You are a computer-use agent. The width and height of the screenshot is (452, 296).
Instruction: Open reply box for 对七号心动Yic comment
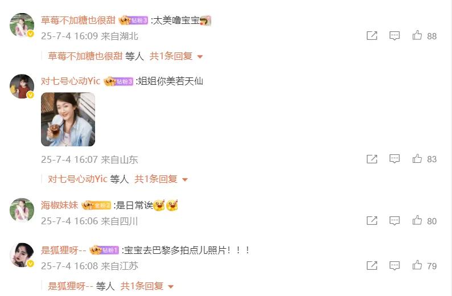(395, 159)
